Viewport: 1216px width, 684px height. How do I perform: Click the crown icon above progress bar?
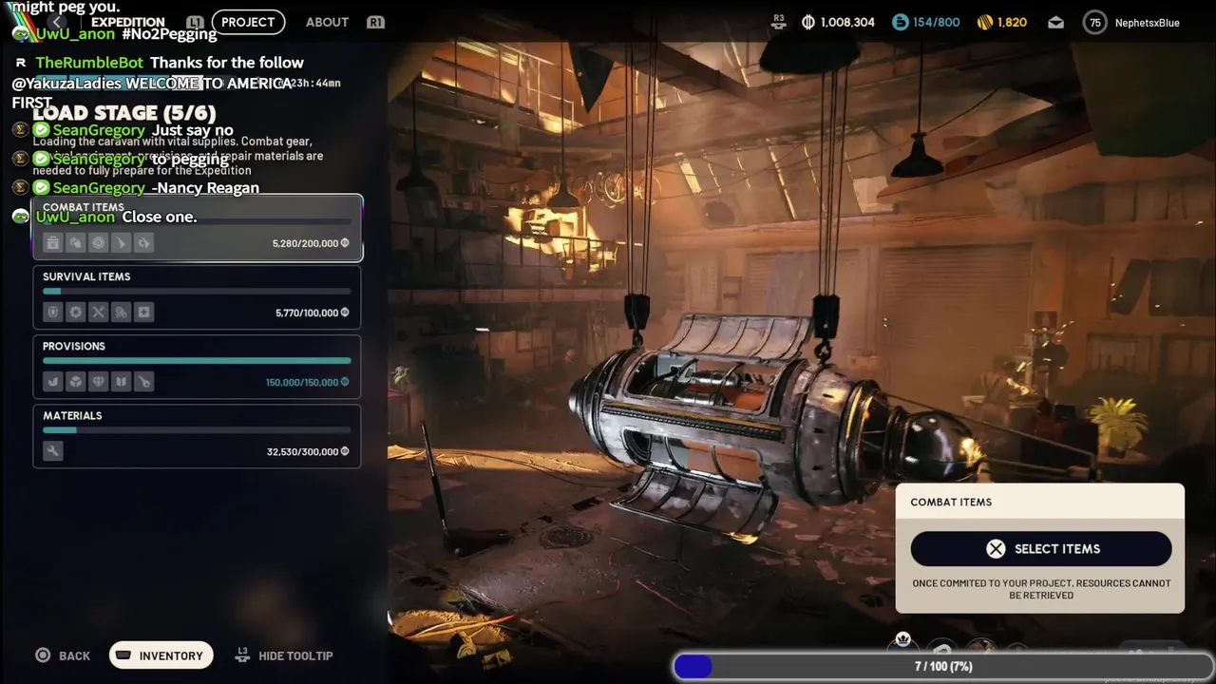point(902,639)
